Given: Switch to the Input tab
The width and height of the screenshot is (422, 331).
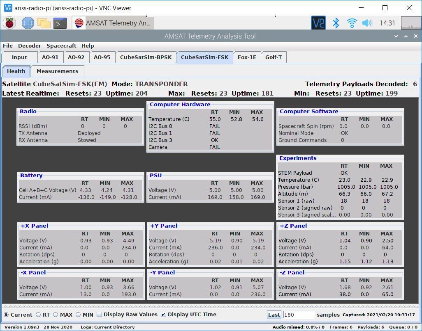Looking at the screenshot, I should pyautogui.click(x=19, y=57).
